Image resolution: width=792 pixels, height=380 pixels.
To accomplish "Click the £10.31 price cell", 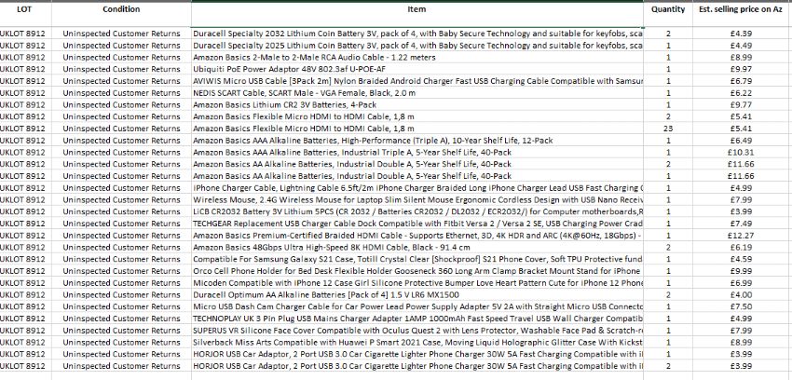I will click(741, 152).
